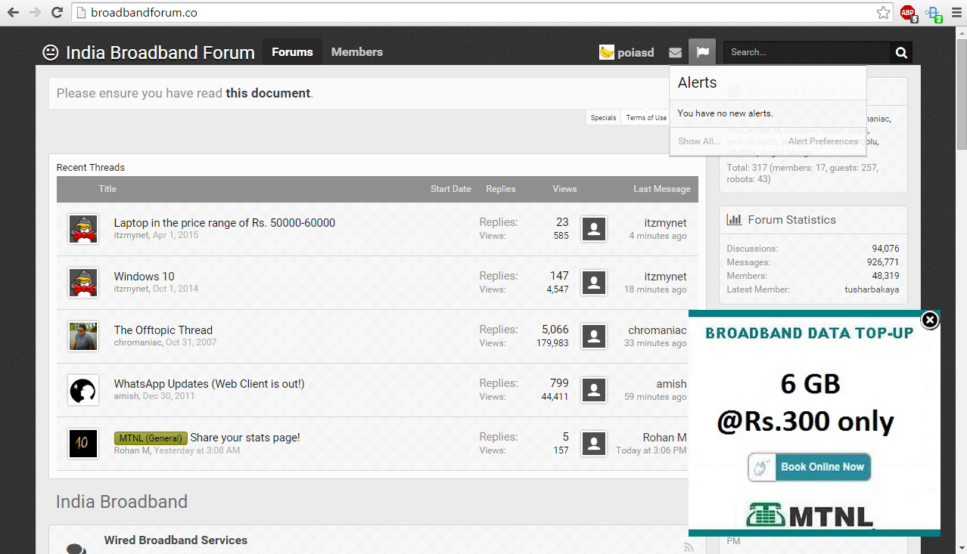The image size is (967, 554).
Task: Click Show All alerts link
Action: click(x=698, y=141)
